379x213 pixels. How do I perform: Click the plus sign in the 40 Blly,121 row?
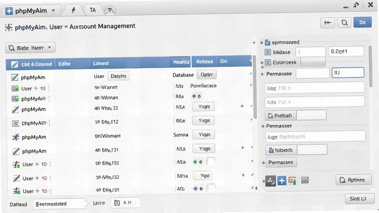243,148
